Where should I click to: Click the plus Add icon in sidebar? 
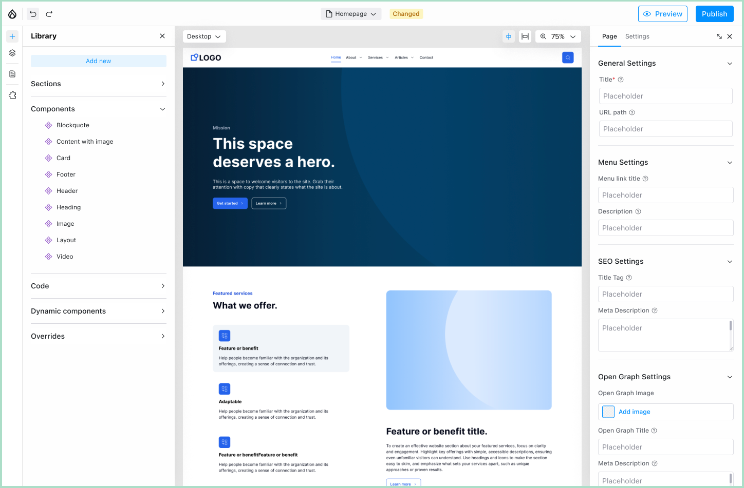[x=12, y=36]
